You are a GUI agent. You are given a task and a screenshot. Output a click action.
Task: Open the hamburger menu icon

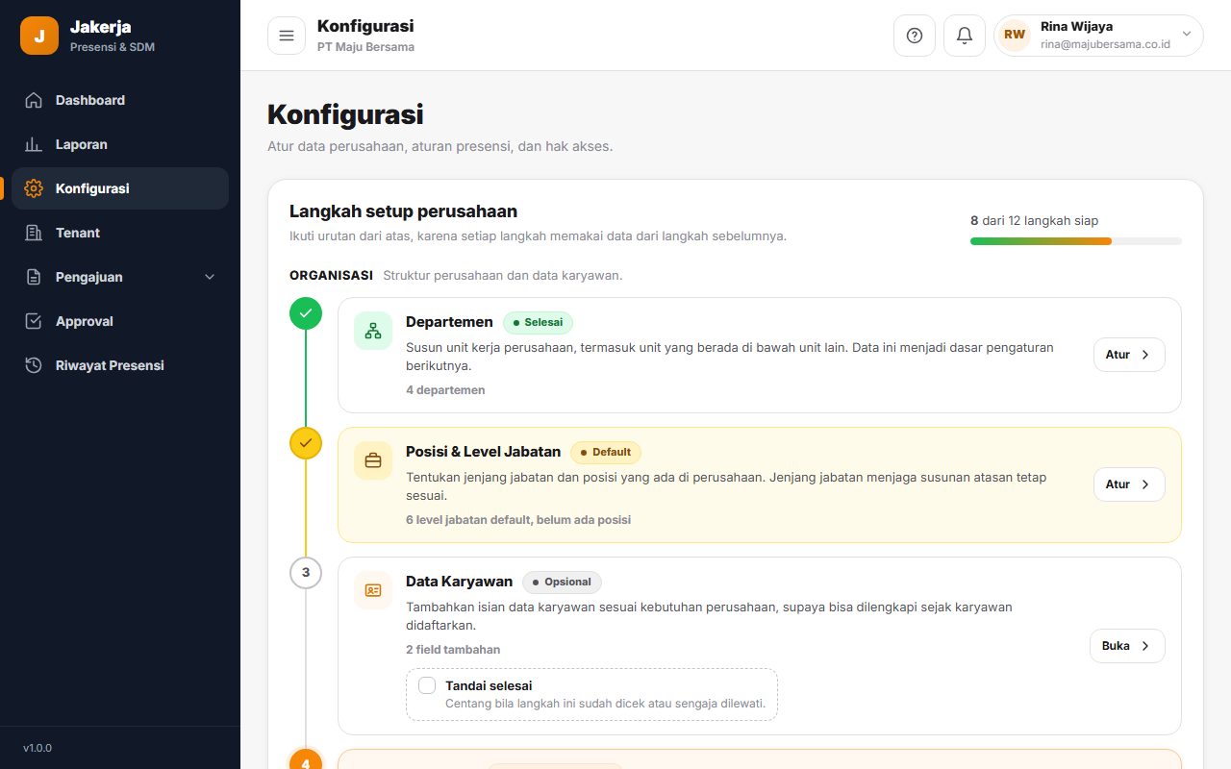pos(287,36)
